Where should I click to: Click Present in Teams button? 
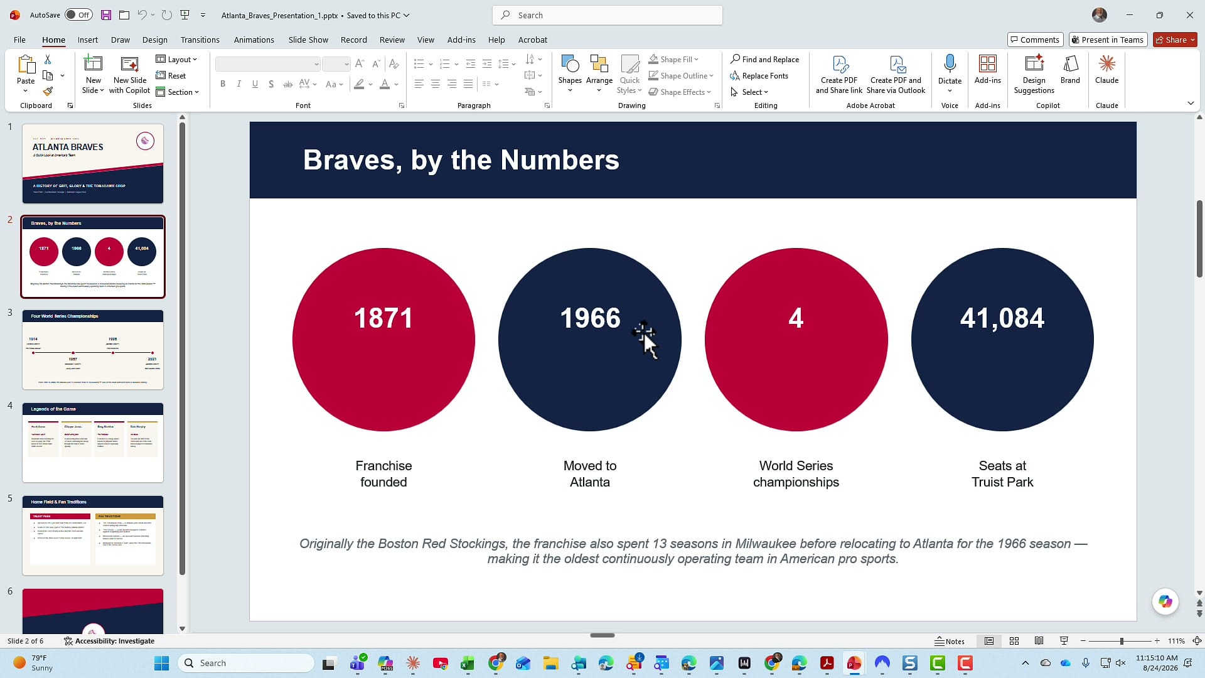click(x=1108, y=40)
